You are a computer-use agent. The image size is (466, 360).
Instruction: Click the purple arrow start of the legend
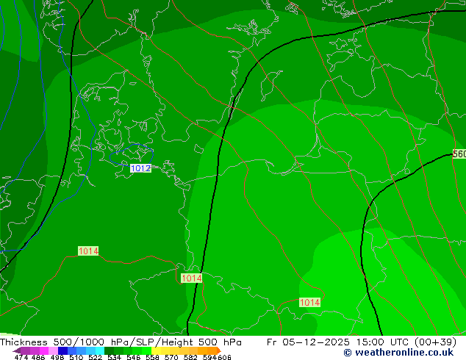pos(17,350)
